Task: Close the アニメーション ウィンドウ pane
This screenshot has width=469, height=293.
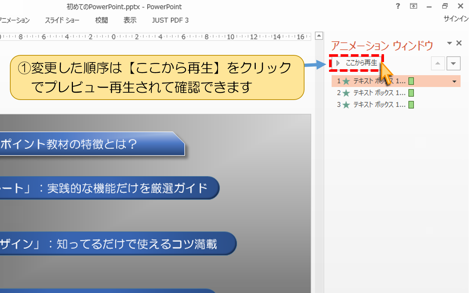Action: [459, 43]
